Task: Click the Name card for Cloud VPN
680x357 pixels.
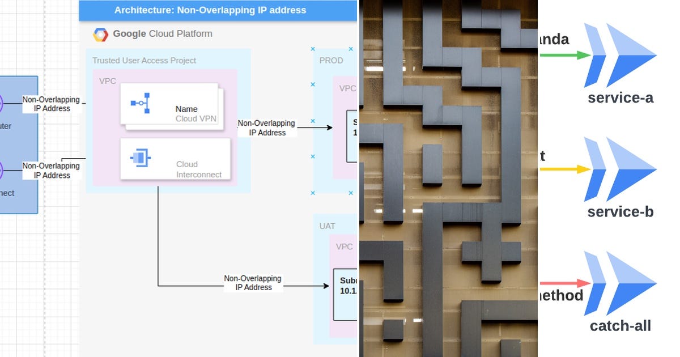Action: [168, 104]
